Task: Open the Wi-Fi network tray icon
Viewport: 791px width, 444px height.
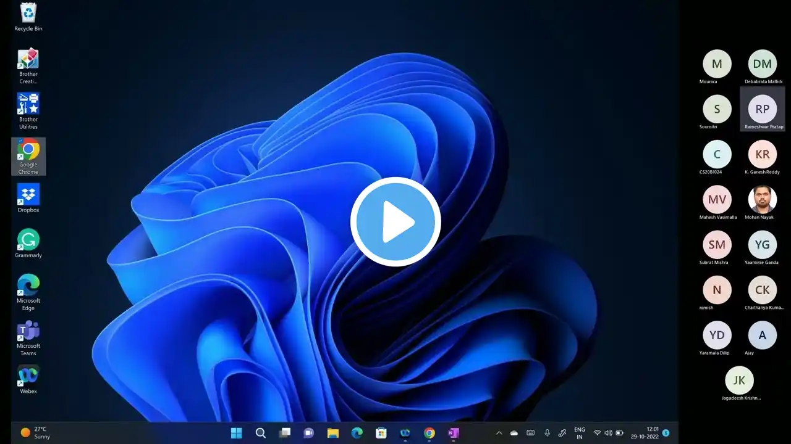Action: click(x=597, y=433)
